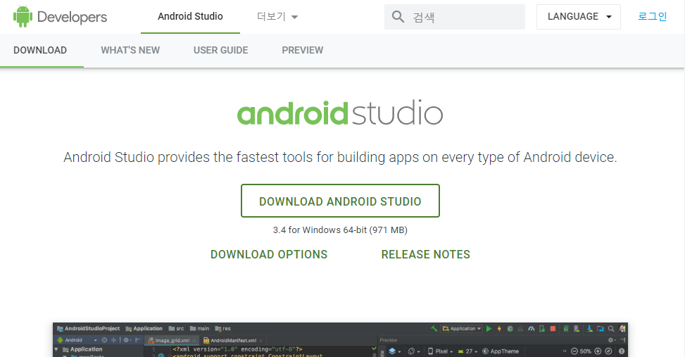This screenshot has height=357, width=685.
Task: Open the Application run configuration dropdown in screenshot
Action: click(x=461, y=329)
